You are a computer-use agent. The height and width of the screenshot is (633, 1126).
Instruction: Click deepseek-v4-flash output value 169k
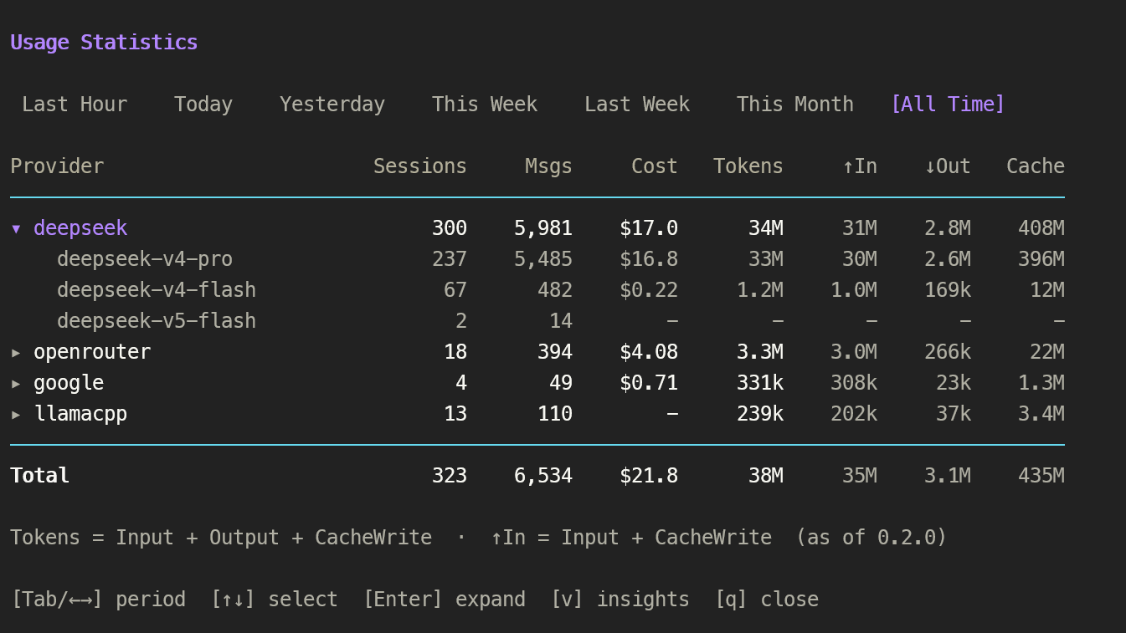948,290
